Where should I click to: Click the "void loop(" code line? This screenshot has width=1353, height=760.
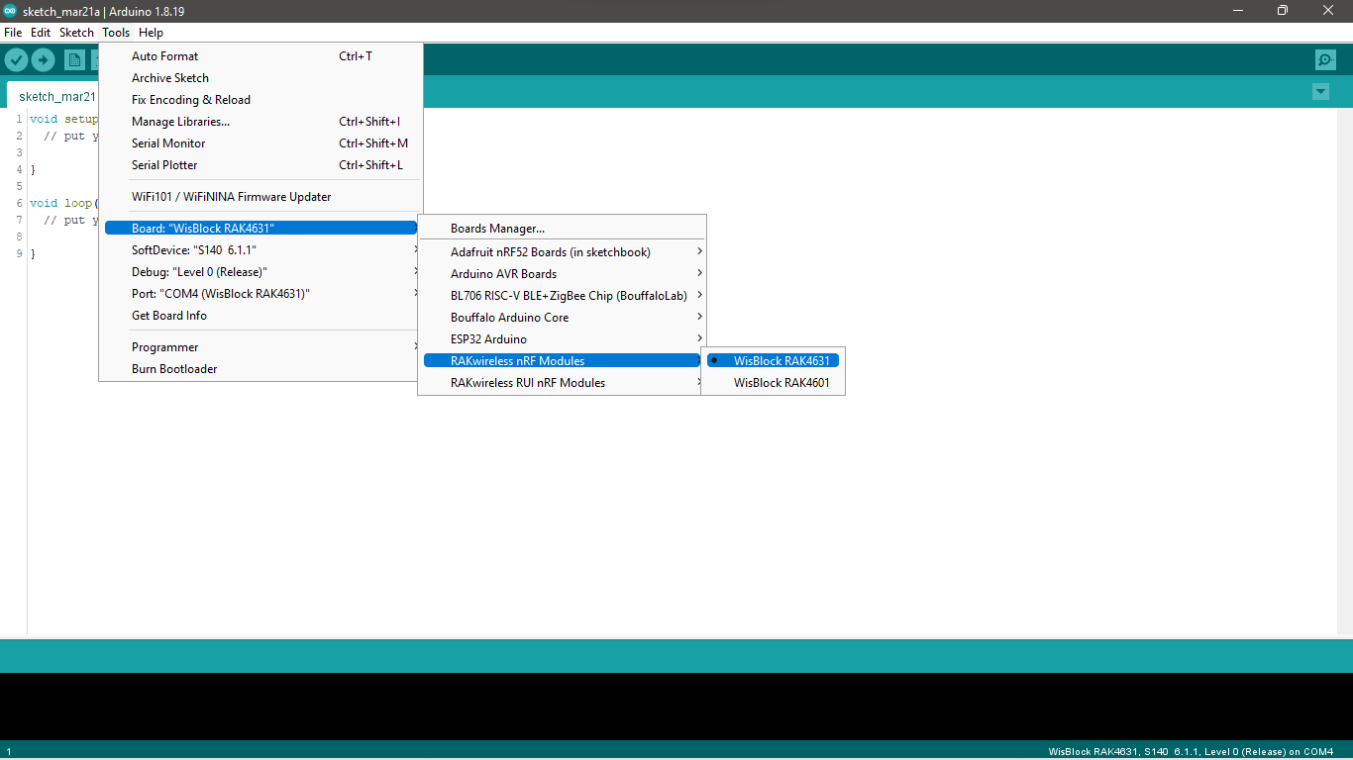pos(64,203)
